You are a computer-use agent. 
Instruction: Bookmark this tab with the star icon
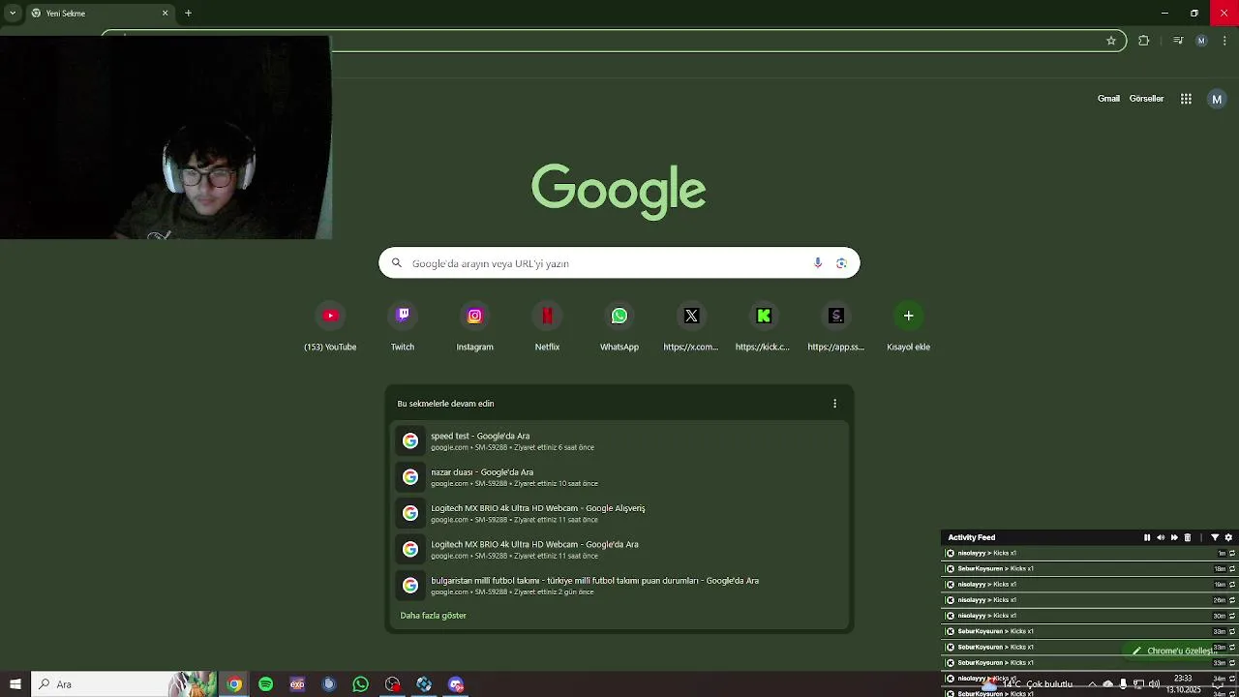[1111, 41]
